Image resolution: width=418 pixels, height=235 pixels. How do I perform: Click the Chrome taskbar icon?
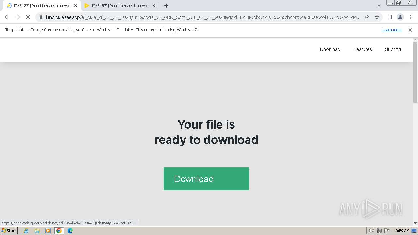pos(59,231)
